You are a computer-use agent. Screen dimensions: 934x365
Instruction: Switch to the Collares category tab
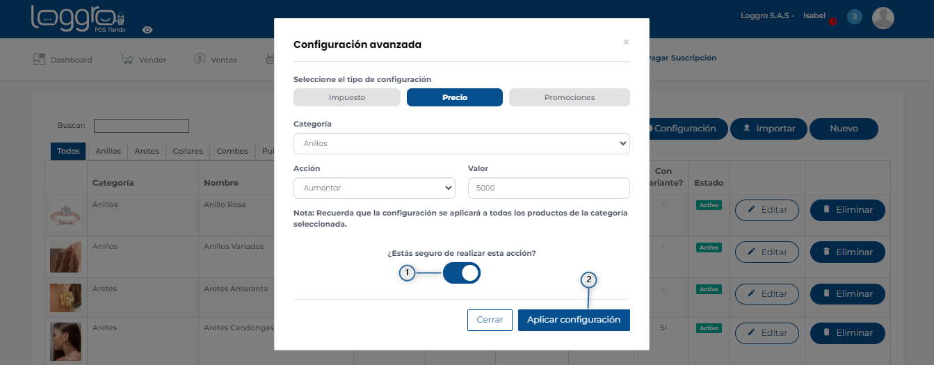(188, 151)
